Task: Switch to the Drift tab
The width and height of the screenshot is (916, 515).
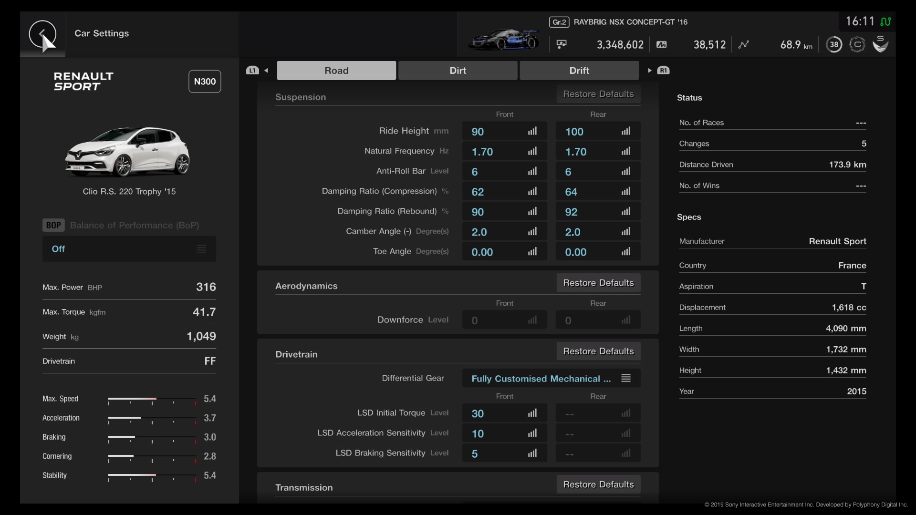Action: point(579,71)
